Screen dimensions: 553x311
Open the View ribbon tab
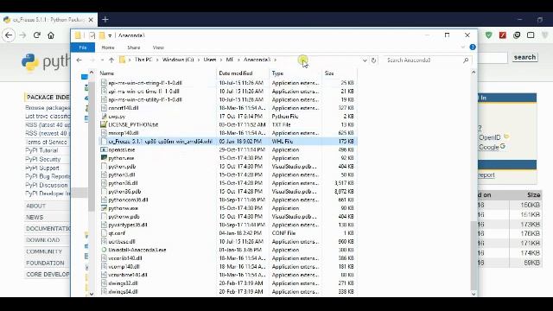tap(158, 48)
